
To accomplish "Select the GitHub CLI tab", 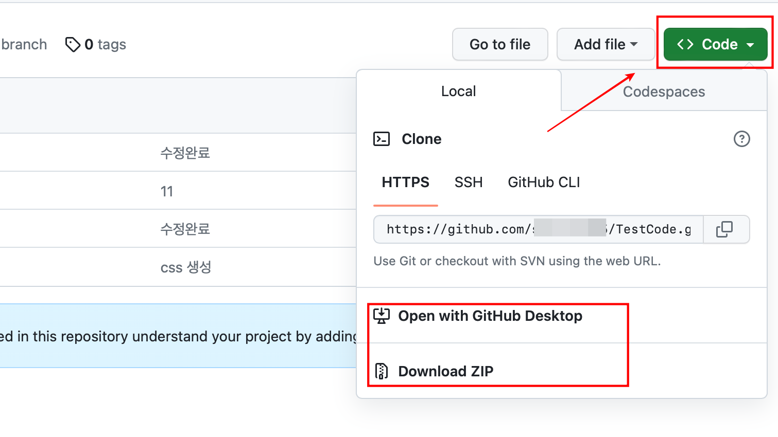I will click(x=543, y=182).
